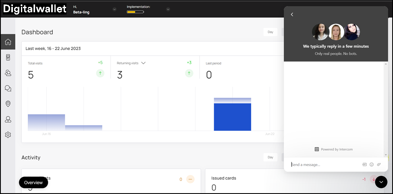
Task: Open the Home dashboard sidebar icon
Action: 8,42
